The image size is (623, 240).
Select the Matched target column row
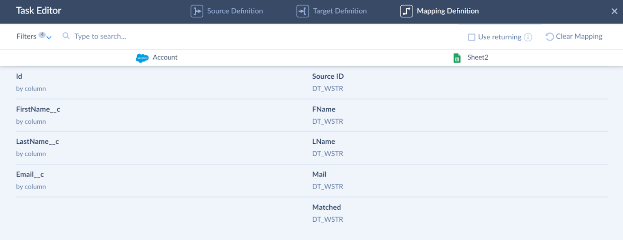click(x=327, y=213)
